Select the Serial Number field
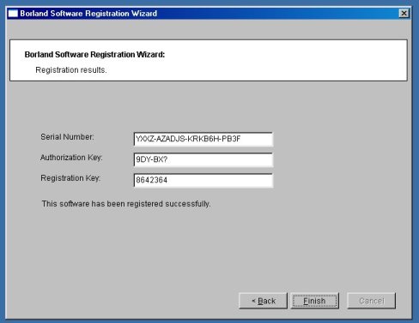The width and height of the screenshot is (419, 323). click(x=203, y=139)
